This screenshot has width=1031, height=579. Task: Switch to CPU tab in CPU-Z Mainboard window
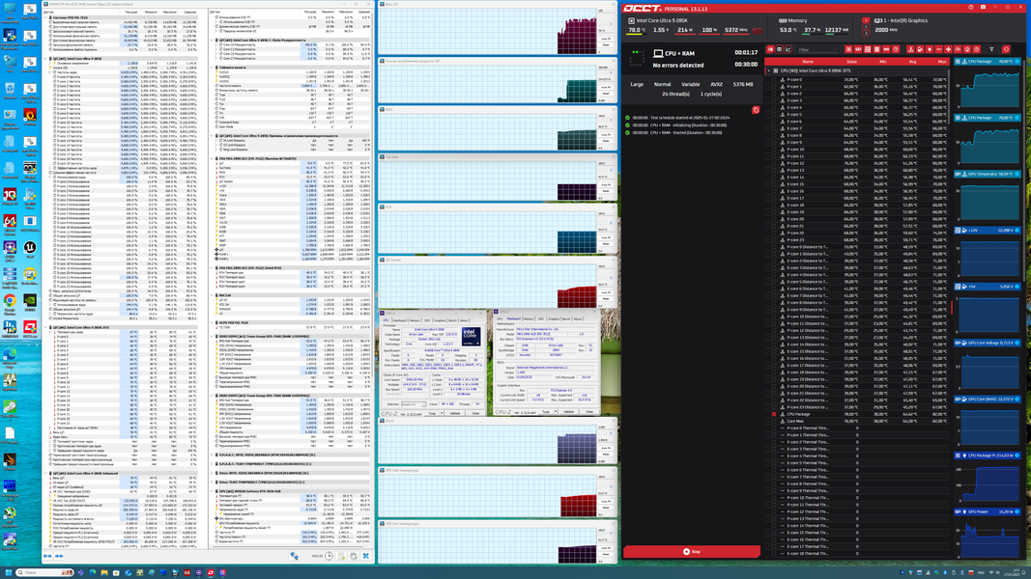click(500, 319)
